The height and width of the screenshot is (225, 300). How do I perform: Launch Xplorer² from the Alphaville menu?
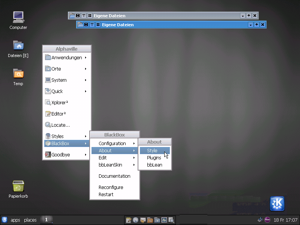(66, 102)
